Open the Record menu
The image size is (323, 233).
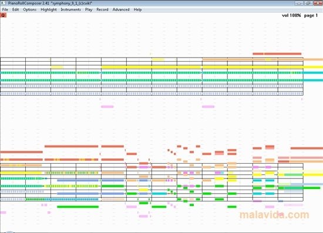tap(102, 9)
